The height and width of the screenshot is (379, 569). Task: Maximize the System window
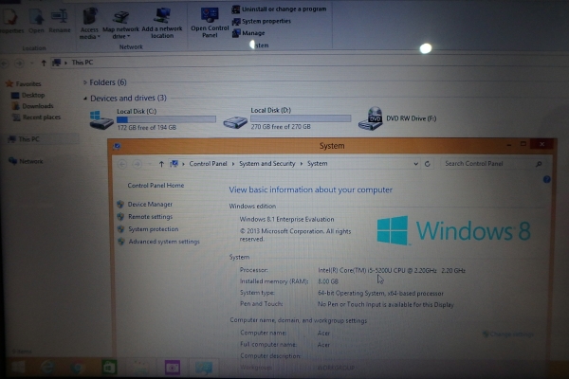523,144
